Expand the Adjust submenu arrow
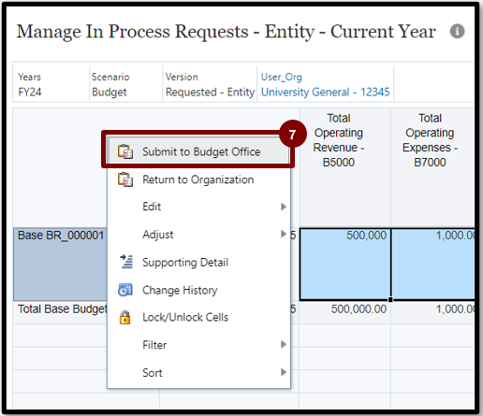Viewport: 483px width, 416px height. point(284,234)
